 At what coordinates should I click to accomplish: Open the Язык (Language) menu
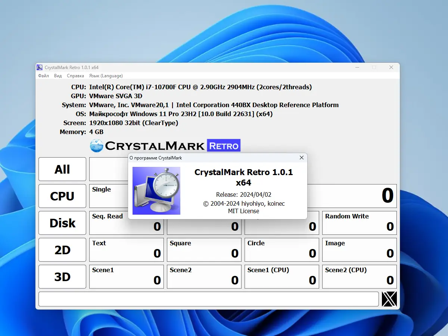pos(106,76)
